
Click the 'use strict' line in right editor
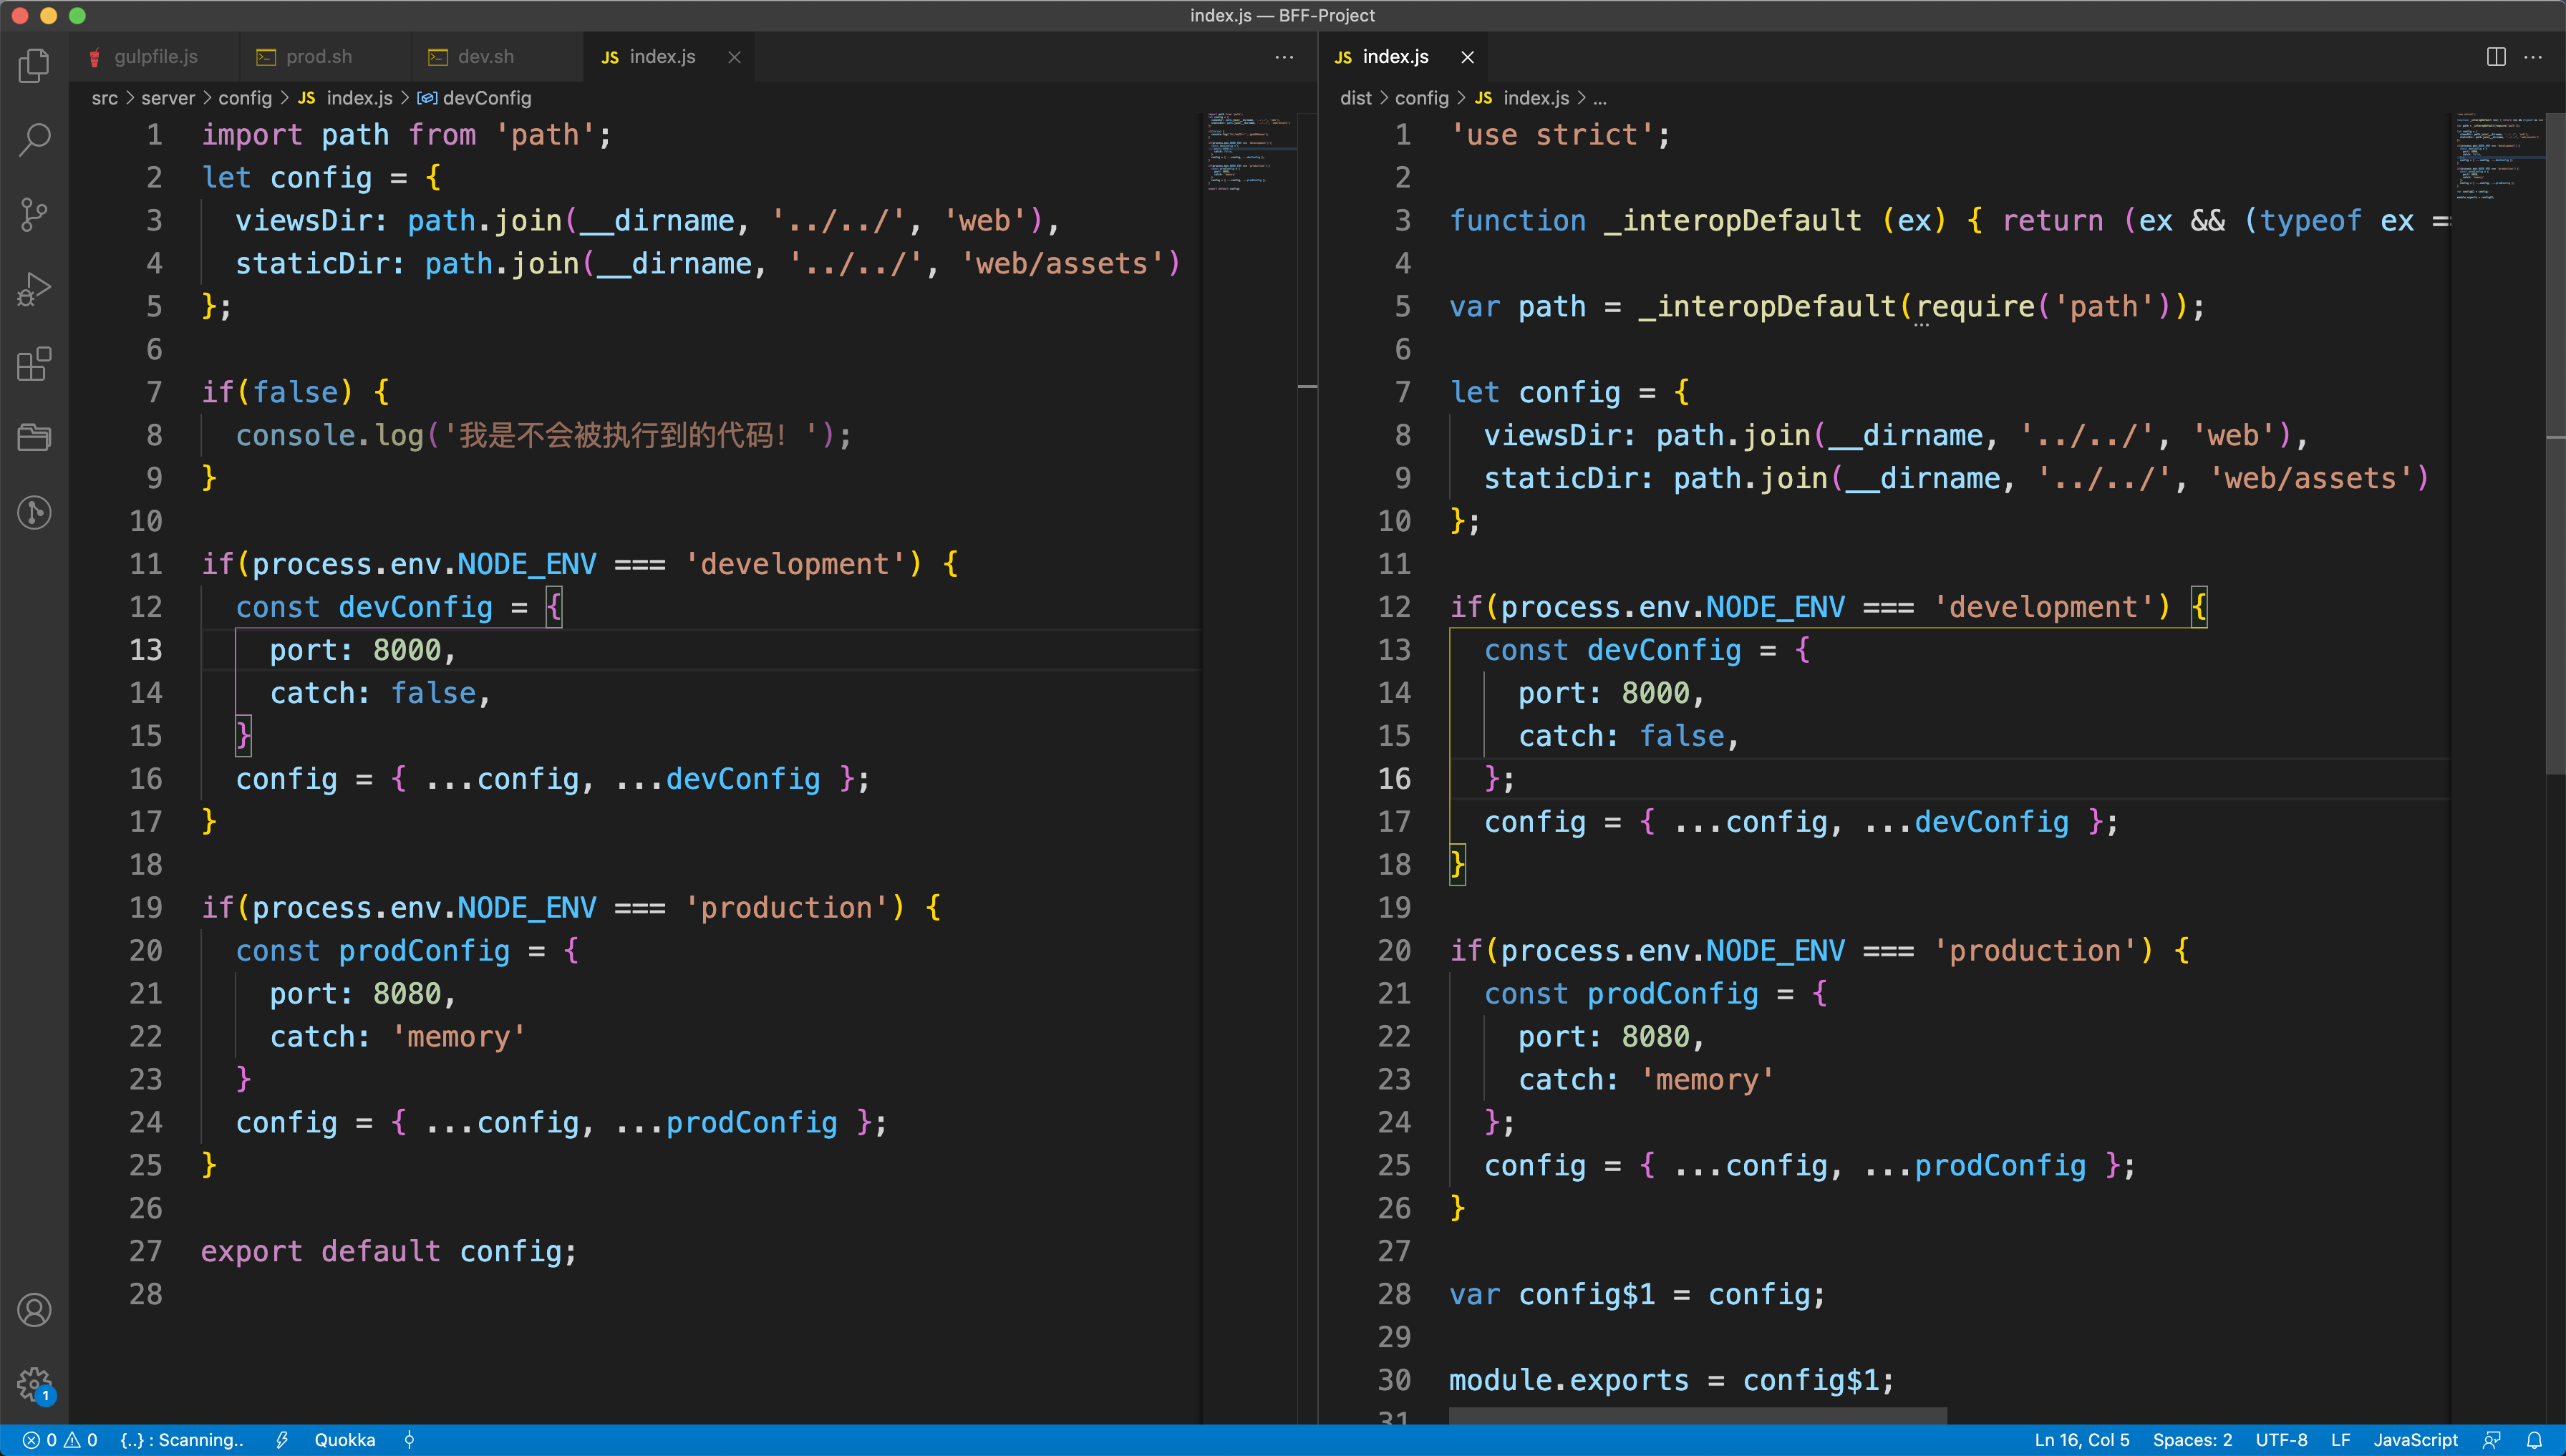coord(1560,135)
